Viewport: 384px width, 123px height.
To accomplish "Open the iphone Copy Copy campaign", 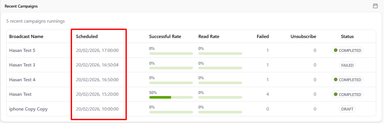I will [x=28, y=109].
